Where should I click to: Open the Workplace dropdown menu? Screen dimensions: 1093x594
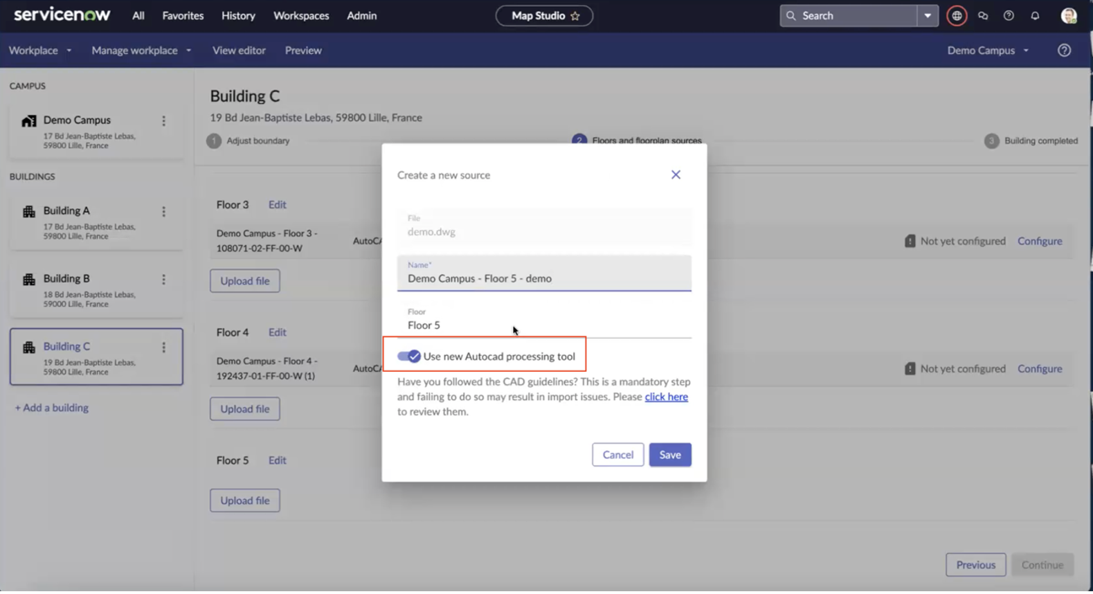(40, 50)
